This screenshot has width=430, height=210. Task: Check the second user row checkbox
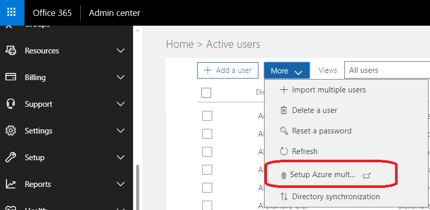pyautogui.click(x=207, y=134)
